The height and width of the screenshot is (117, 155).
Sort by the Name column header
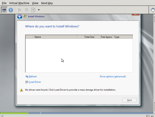pyautogui.click(x=55, y=37)
